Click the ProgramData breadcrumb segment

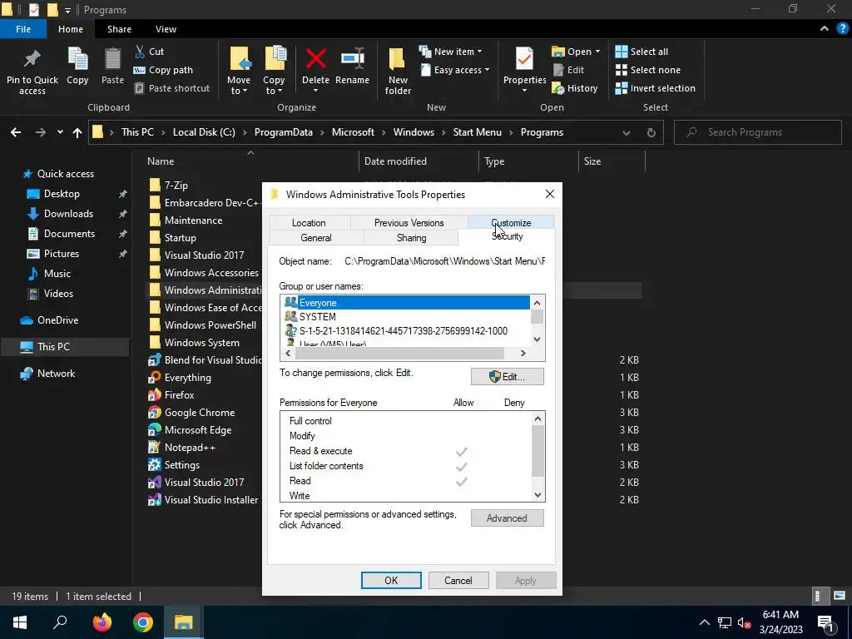[x=283, y=132]
